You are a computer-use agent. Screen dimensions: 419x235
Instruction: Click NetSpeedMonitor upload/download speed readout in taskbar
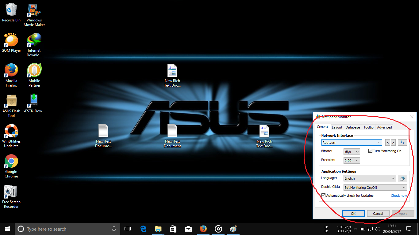(338, 229)
